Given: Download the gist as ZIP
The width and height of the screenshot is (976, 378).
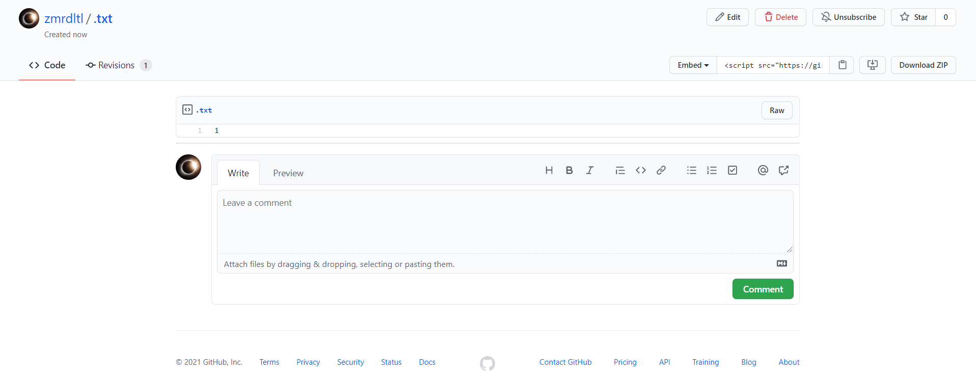Looking at the screenshot, I should [923, 65].
